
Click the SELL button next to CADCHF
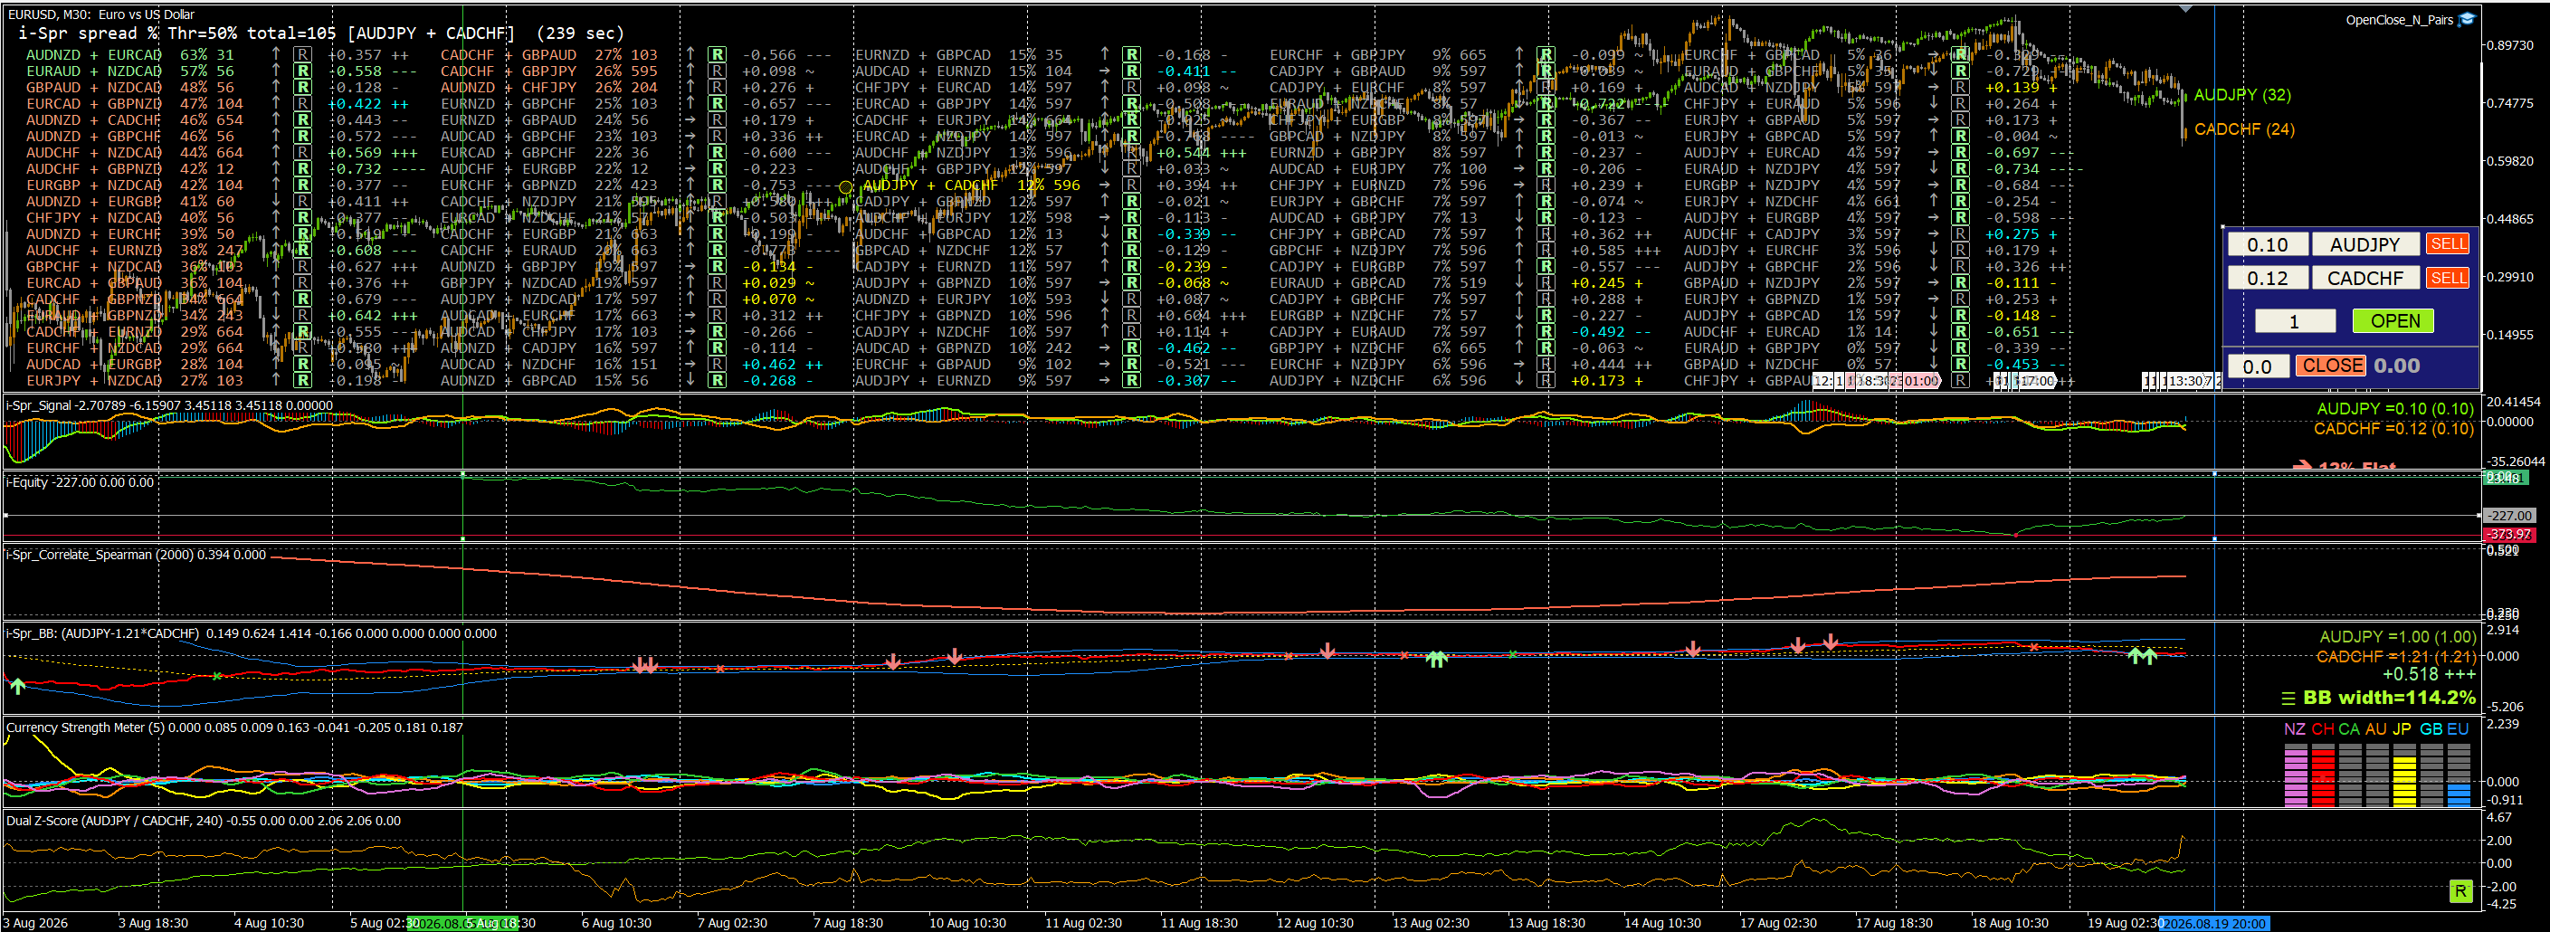click(2448, 278)
